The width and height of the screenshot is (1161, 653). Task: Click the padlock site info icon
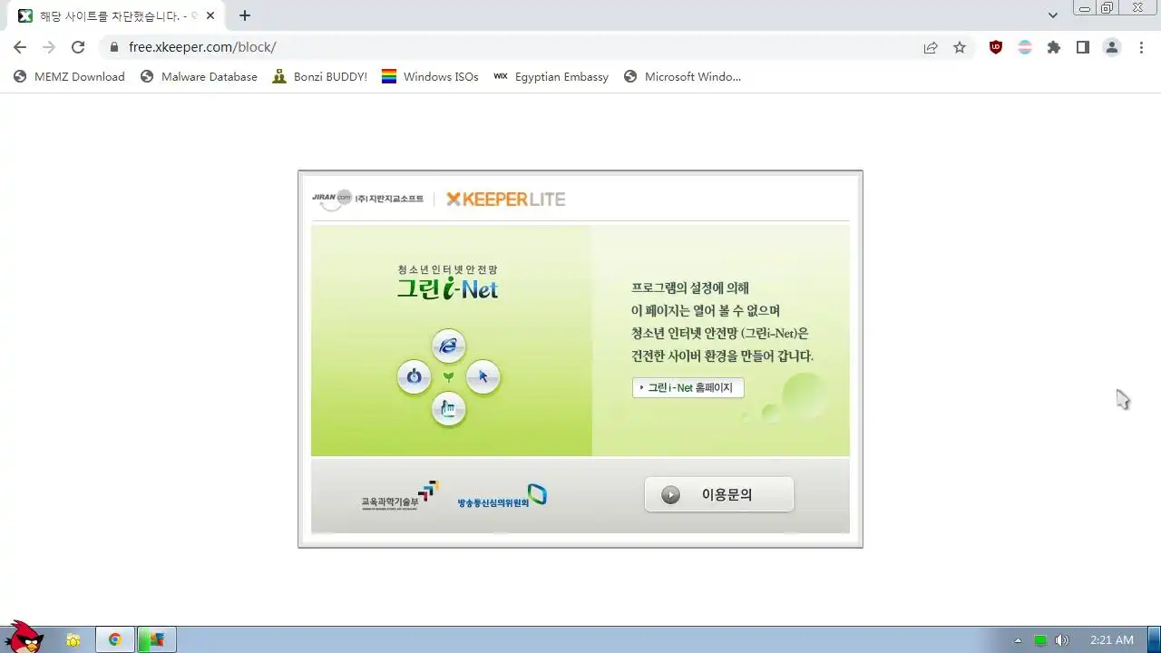113,47
